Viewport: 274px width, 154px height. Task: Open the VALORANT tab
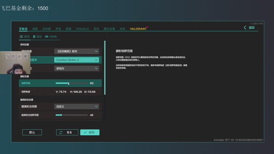click(x=138, y=29)
